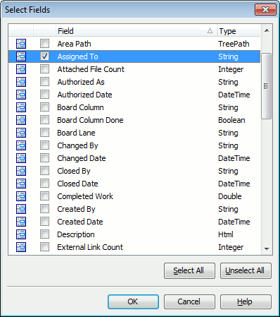Click the field icon next to Completed Work
This screenshot has height=317, width=280.
[x=21, y=196]
